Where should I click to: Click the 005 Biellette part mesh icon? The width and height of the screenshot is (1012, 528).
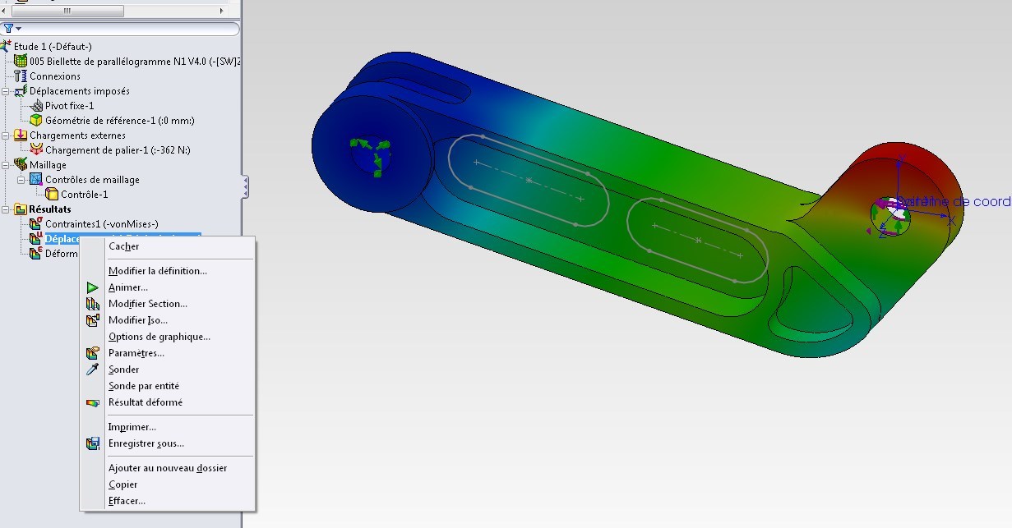click(21, 61)
